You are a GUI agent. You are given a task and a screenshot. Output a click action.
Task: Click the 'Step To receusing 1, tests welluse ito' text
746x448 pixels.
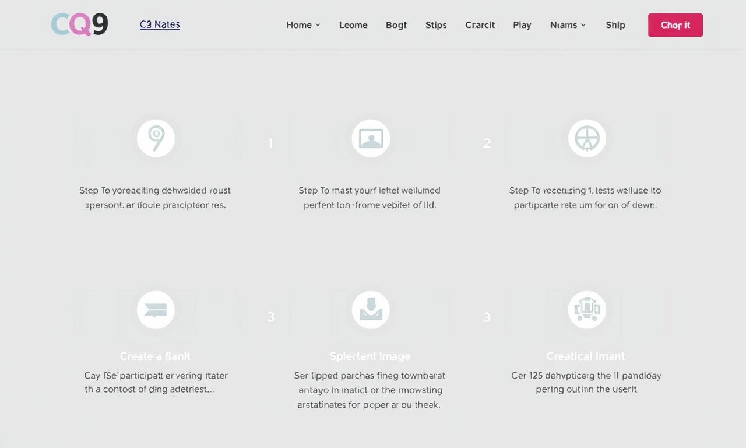pyautogui.click(x=585, y=190)
